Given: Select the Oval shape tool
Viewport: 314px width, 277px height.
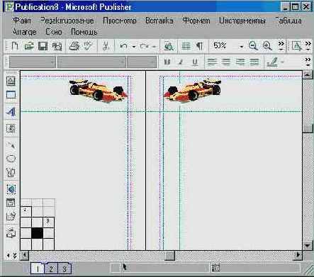Looking at the screenshot, I should click(x=11, y=158).
